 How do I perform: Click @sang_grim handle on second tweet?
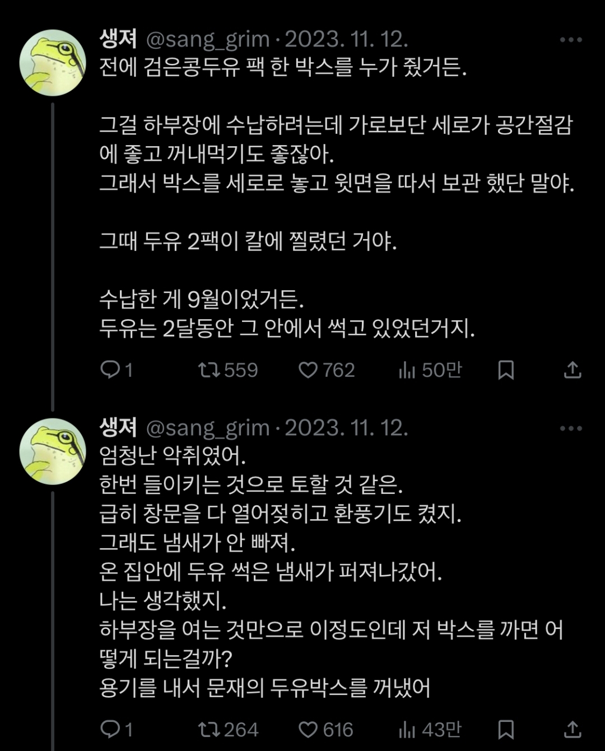coord(208,428)
